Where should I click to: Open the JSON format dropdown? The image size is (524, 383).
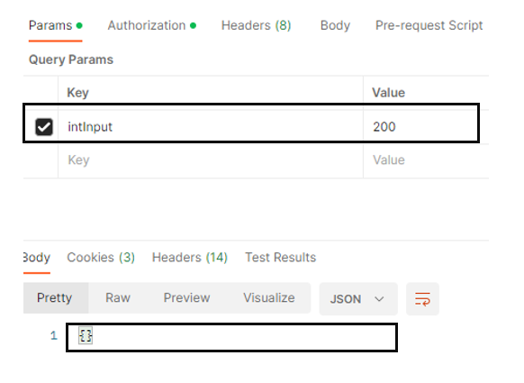[x=358, y=298]
